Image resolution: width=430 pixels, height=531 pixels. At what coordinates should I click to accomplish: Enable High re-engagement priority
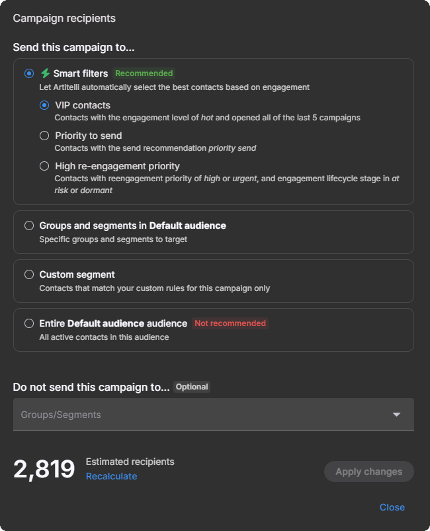coord(44,166)
